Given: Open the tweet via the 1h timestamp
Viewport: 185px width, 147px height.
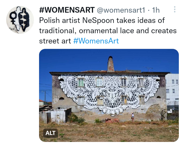Looking at the screenshot, I should (x=156, y=10).
